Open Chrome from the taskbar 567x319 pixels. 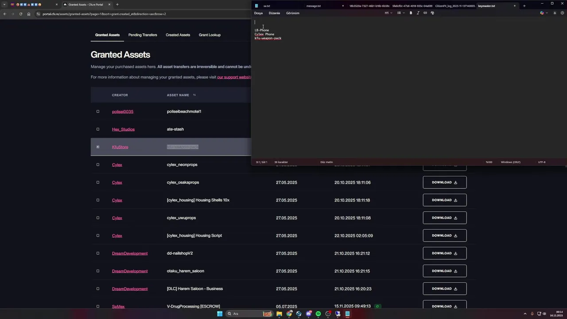click(x=289, y=314)
